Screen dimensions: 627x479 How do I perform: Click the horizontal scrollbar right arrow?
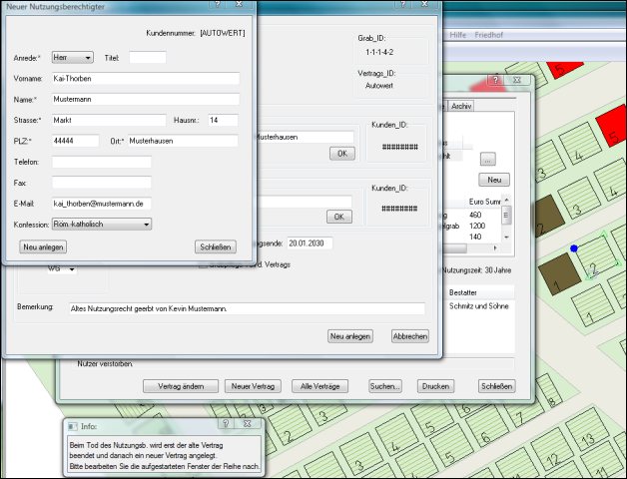coord(495,248)
